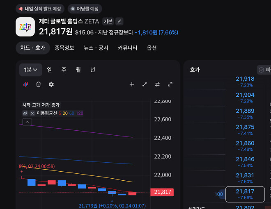
Task: Select the line drawing tool icon
Action: click(x=145, y=84)
